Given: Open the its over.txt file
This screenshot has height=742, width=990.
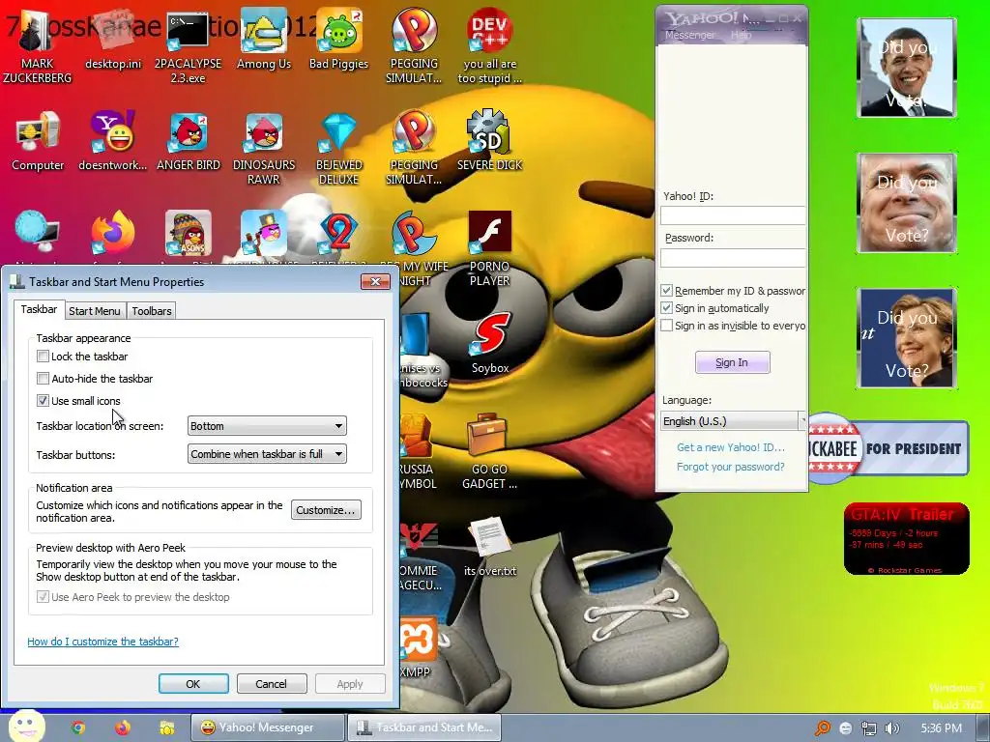Looking at the screenshot, I should point(490,548).
